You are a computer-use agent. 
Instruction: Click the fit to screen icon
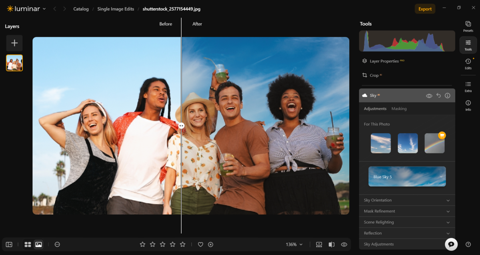click(x=319, y=244)
